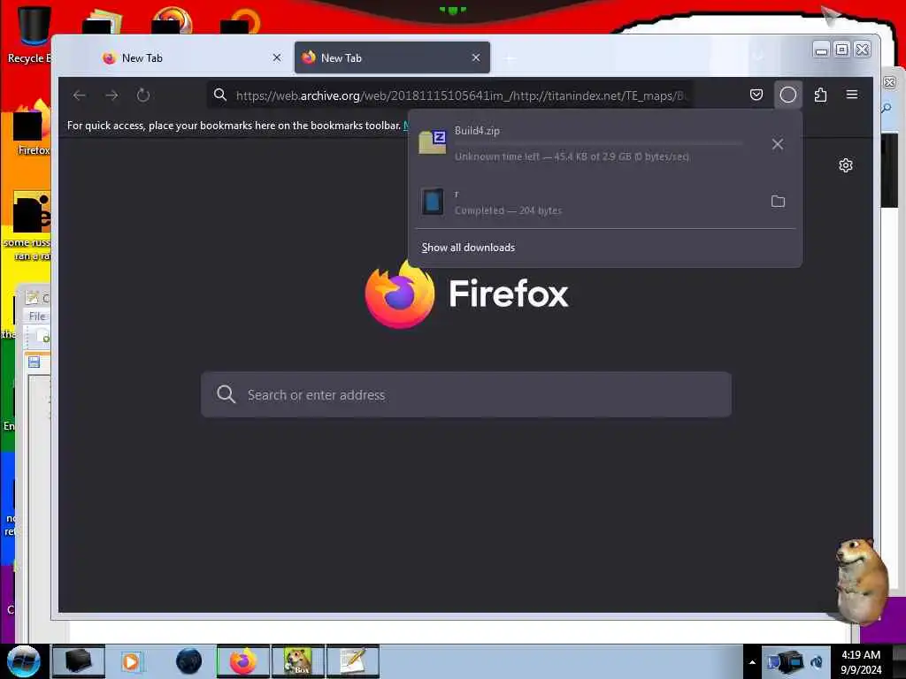Click the Build4.zip file name
This screenshot has width=906, height=679.
[477, 131]
